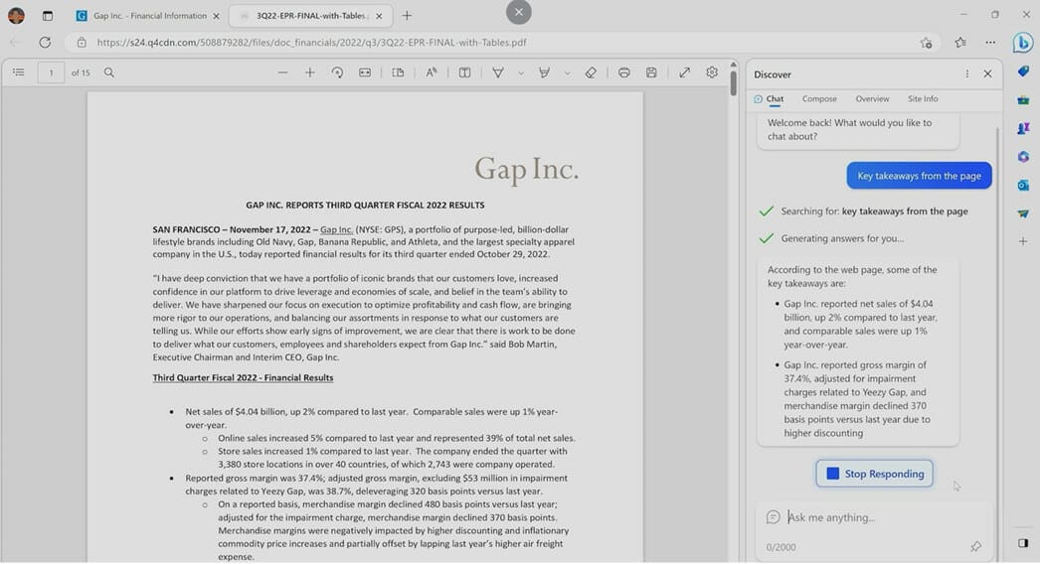The image size is (1040, 564).
Task: Open the Games sidebar icon
Action: click(1023, 128)
